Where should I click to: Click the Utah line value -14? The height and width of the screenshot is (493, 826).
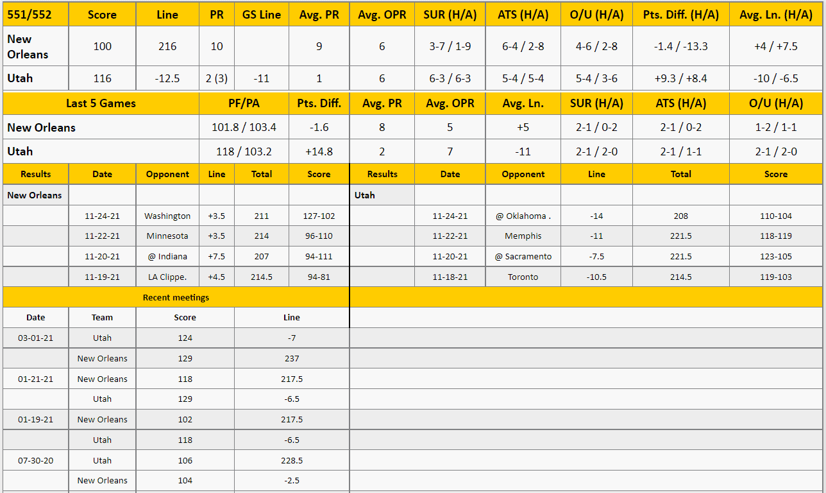(596, 216)
